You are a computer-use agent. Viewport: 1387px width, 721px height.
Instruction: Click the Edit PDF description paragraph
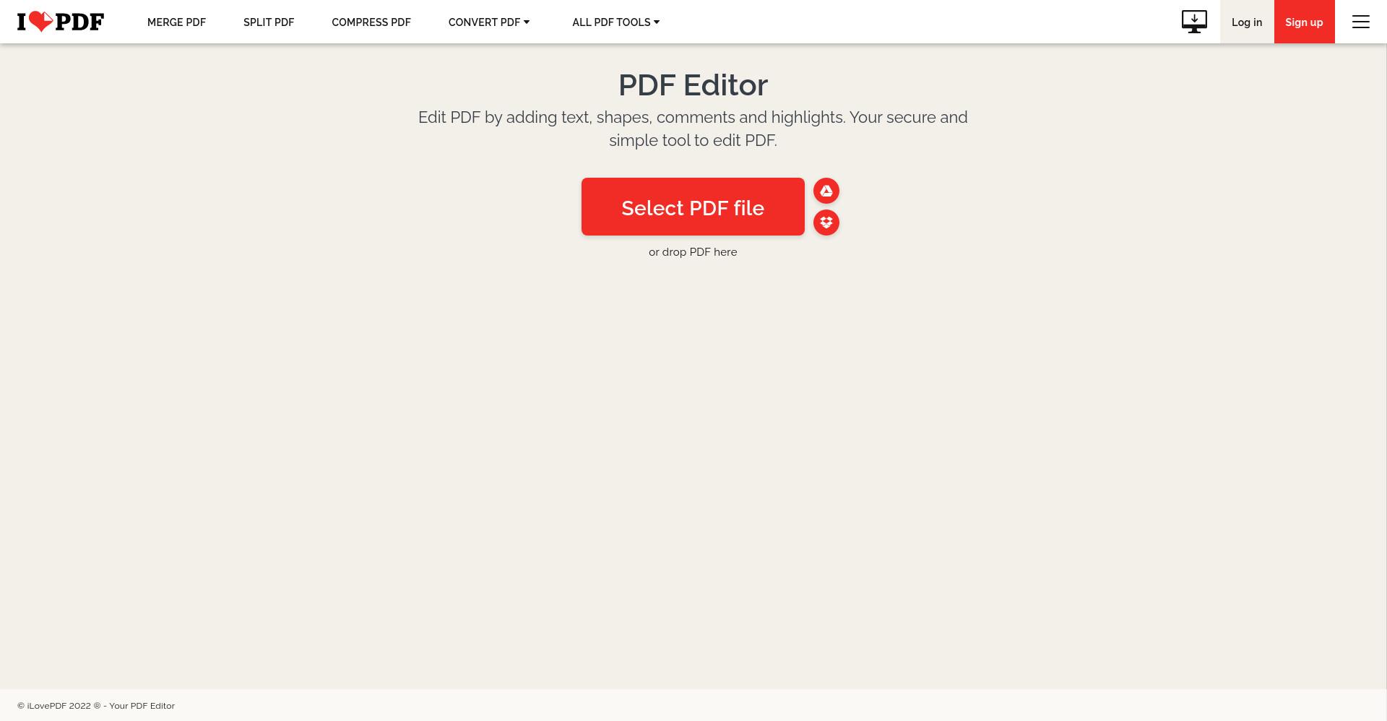pyautogui.click(x=693, y=129)
